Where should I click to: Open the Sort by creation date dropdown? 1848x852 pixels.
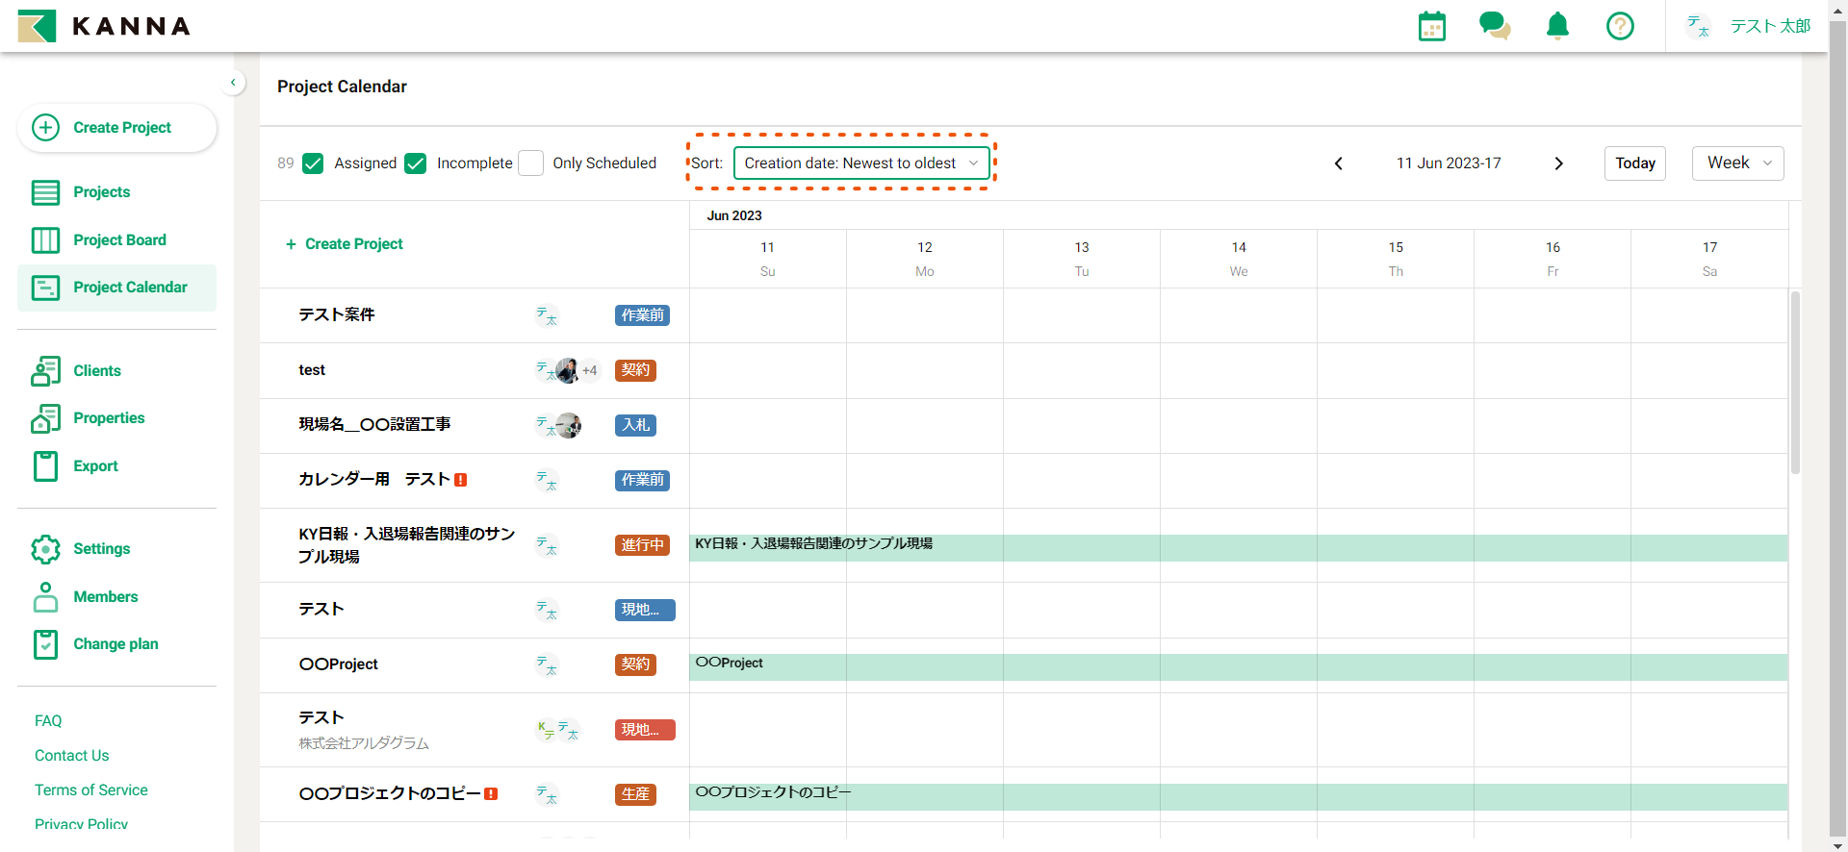tap(860, 163)
